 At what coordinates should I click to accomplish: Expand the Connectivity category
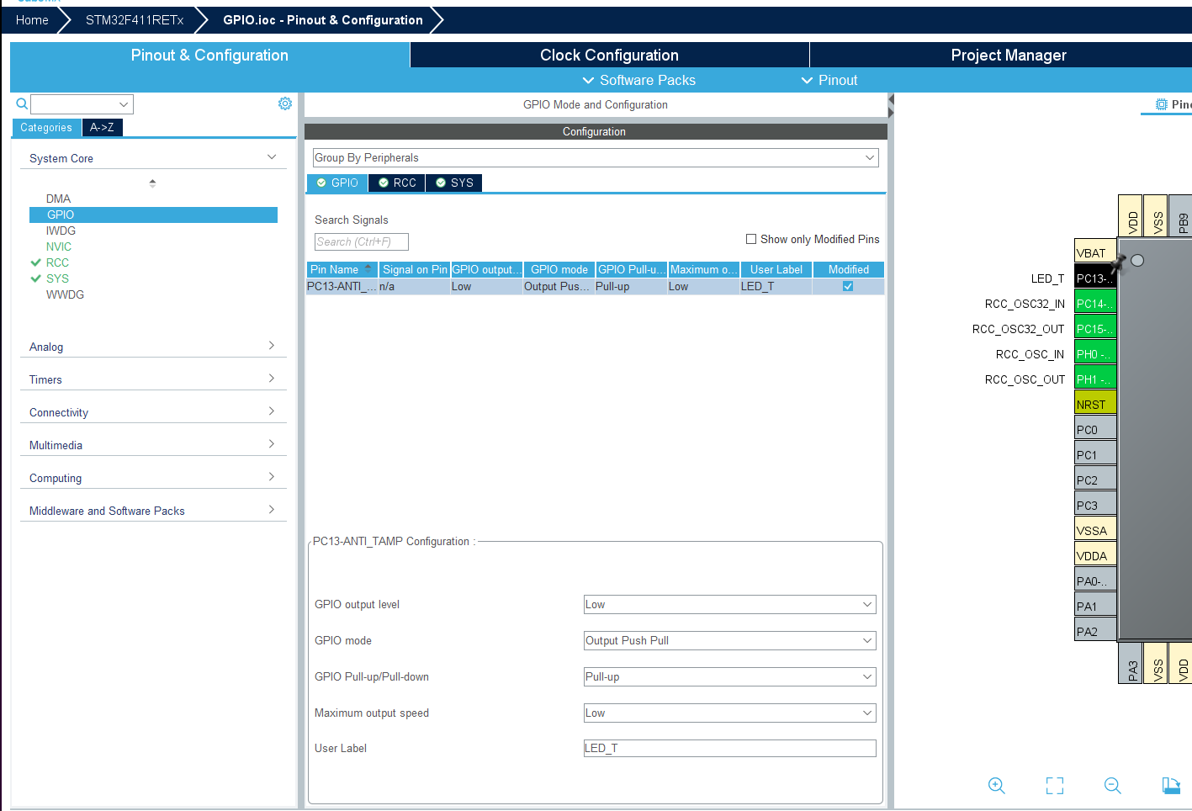pos(152,412)
